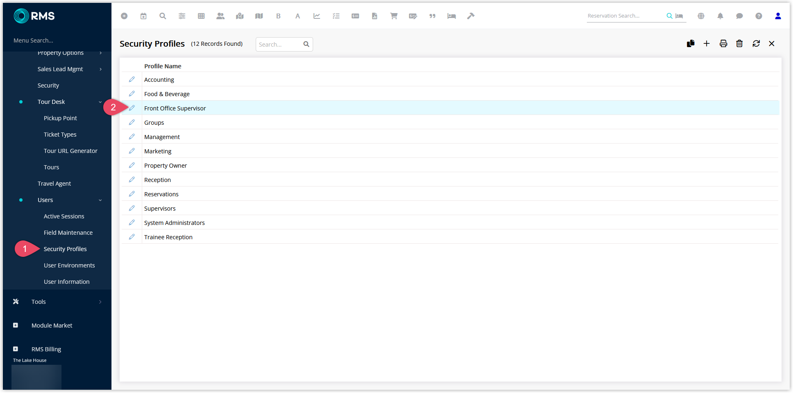This screenshot has width=793, height=393.
Task: Edit the Front Office Supervisor profile pencil
Action: (x=132, y=108)
